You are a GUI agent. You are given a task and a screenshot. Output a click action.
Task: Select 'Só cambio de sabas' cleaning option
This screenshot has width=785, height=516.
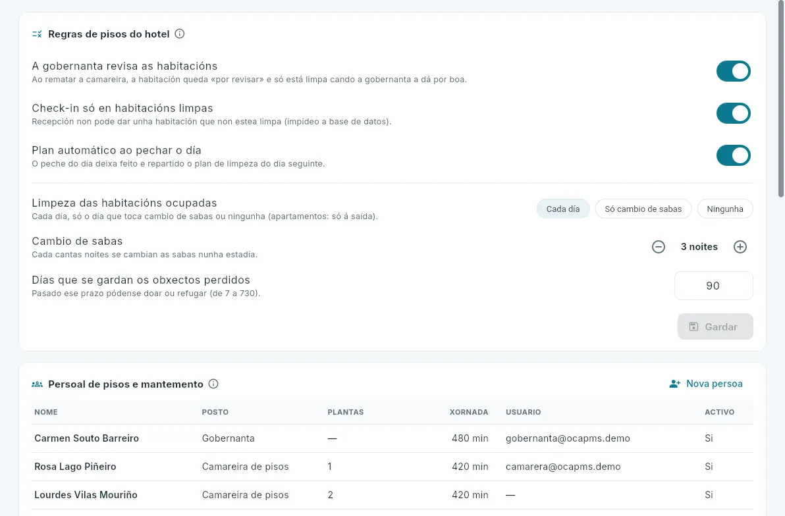pos(643,209)
